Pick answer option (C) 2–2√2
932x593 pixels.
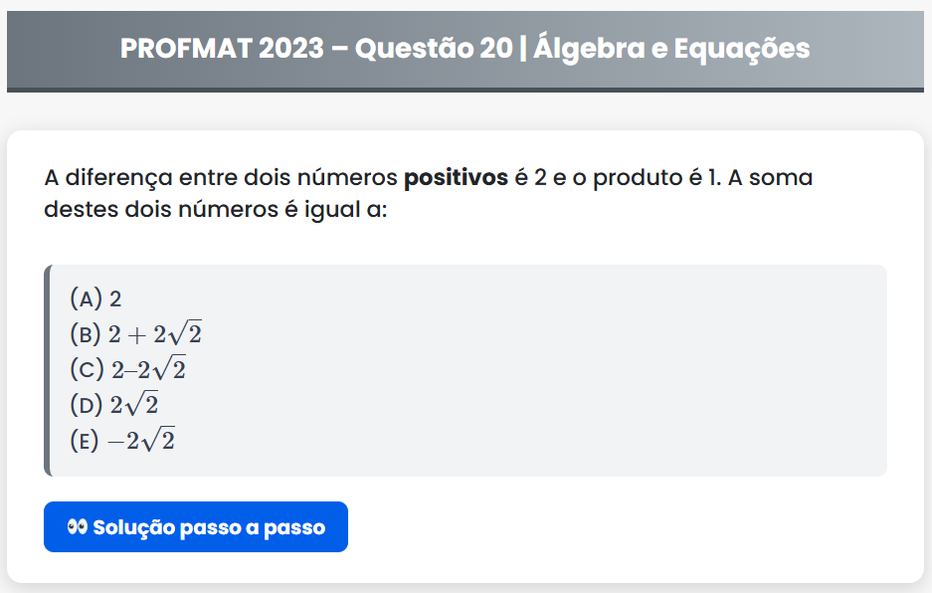(x=128, y=369)
